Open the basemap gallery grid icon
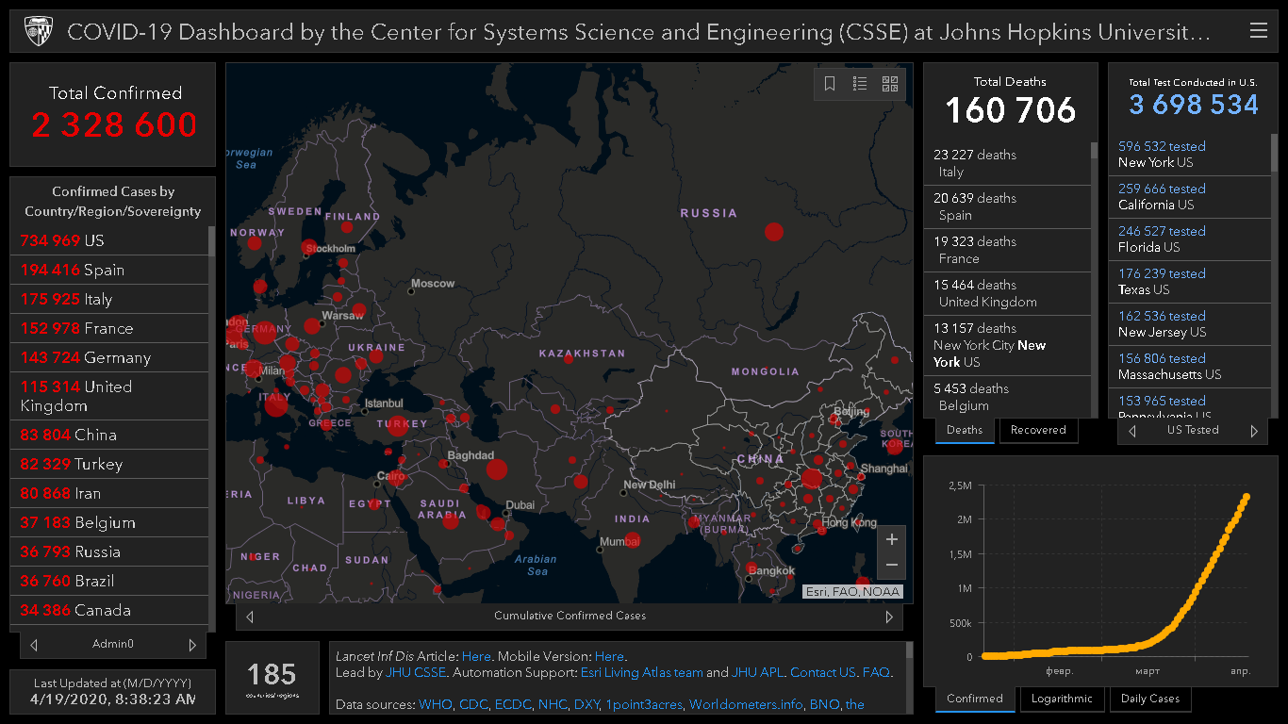 [890, 84]
